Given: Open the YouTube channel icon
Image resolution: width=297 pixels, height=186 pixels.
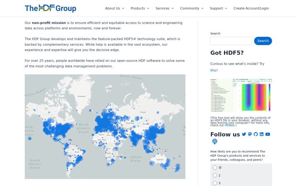Looking at the screenshot, I should (x=268, y=134).
